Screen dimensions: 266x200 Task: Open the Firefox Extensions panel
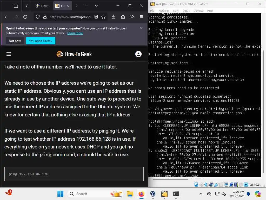coord(123,17)
